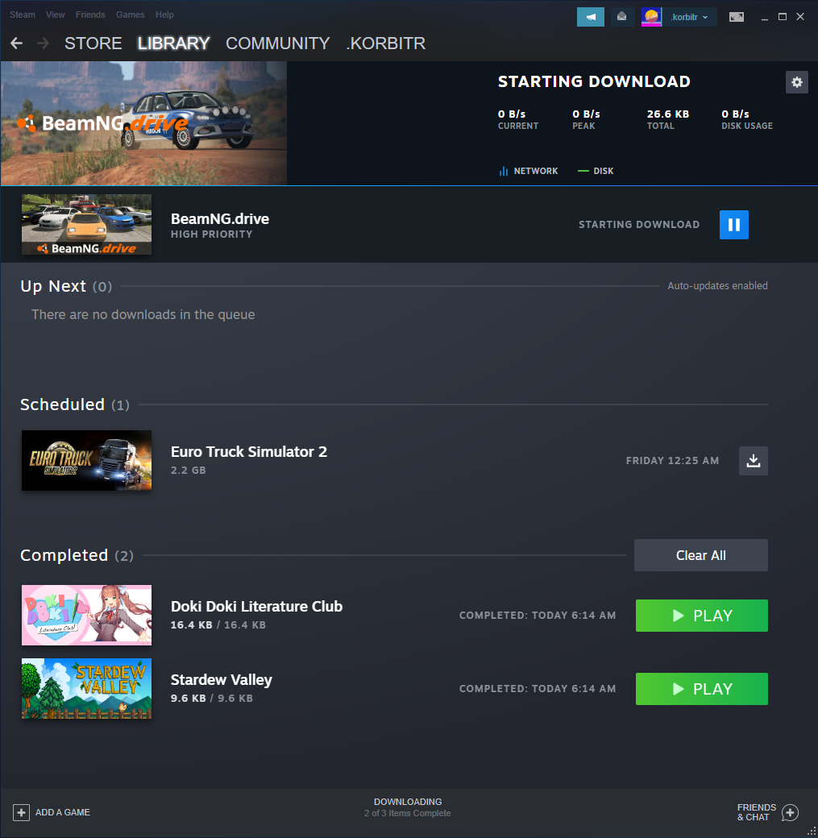Open FRIENDS & CHAT label
The width and height of the screenshot is (818, 838).
(x=757, y=812)
